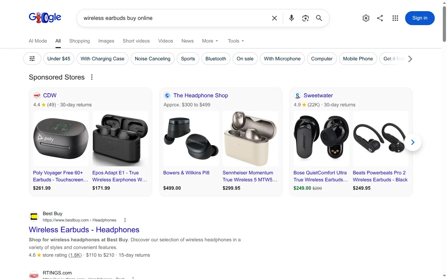This screenshot has width=447, height=279.
Task: Open the AI Mode tab
Action: coord(38,41)
